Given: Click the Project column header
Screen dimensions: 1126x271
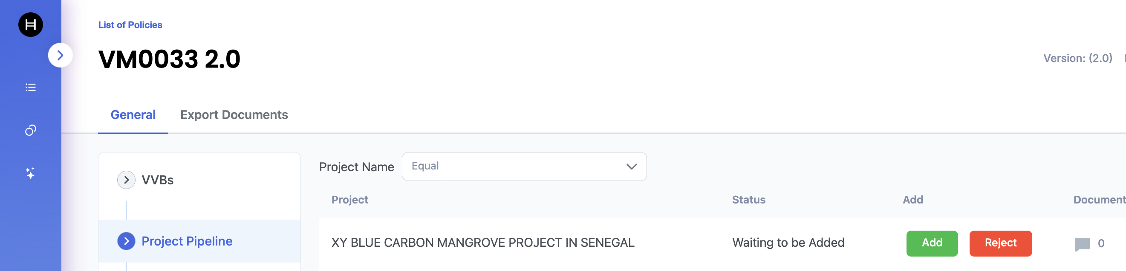Looking at the screenshot, I should (x=349, y=200).
